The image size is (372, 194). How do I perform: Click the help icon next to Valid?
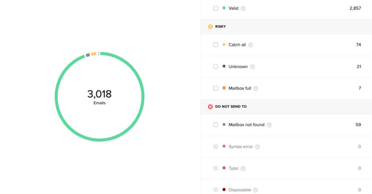click(x=243, y=9)
